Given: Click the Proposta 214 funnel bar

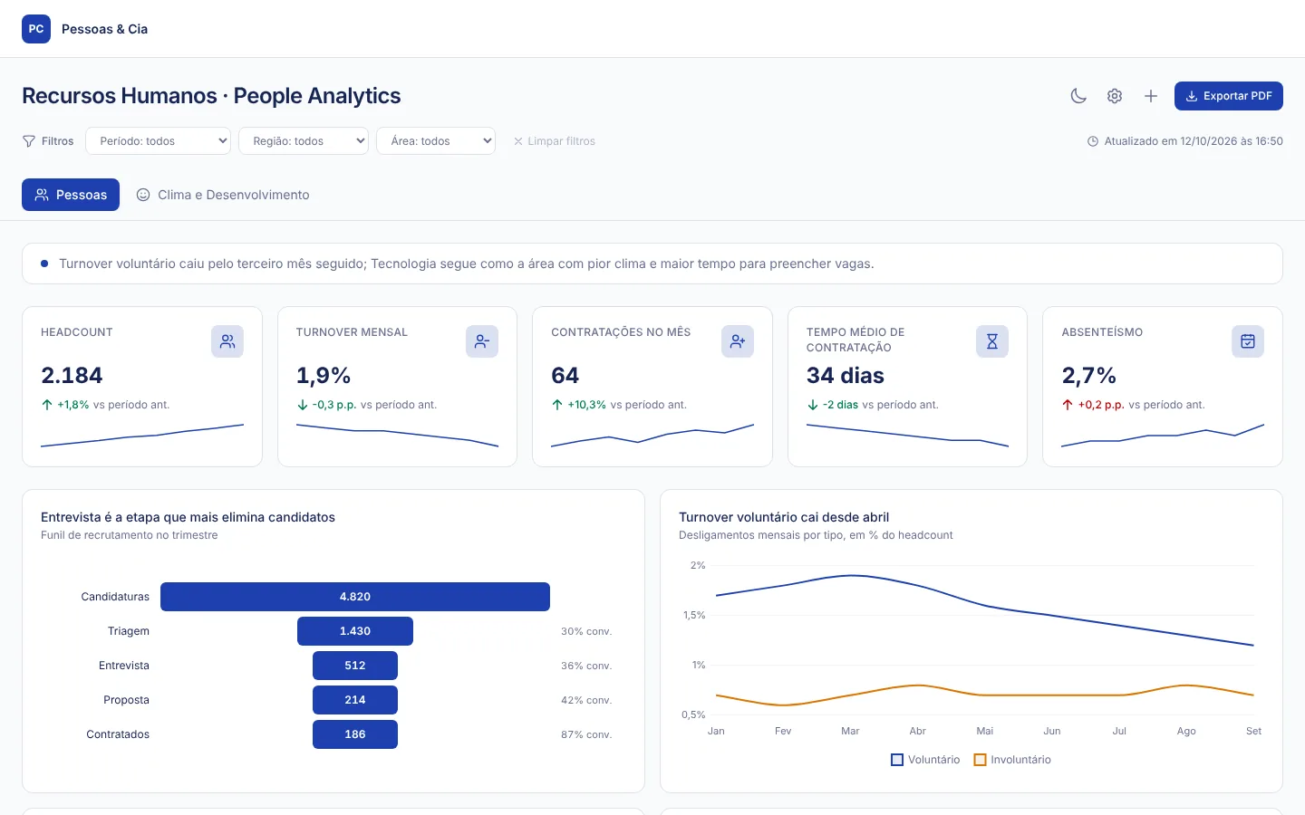Looking at the screenshot, I should click(355, 700).
